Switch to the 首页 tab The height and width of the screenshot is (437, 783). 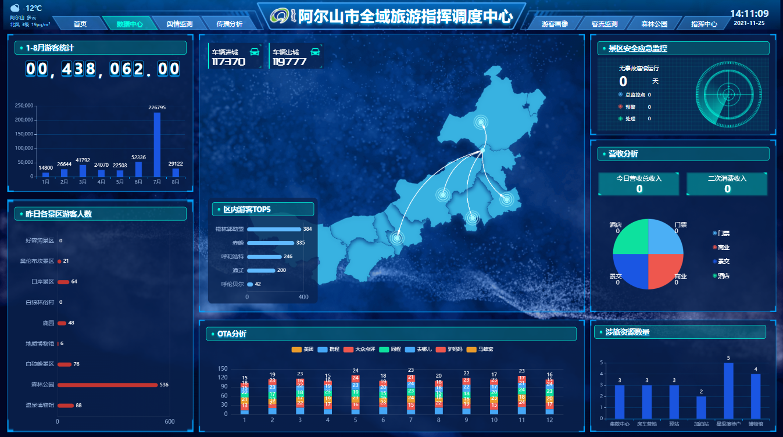click(80, 24)
